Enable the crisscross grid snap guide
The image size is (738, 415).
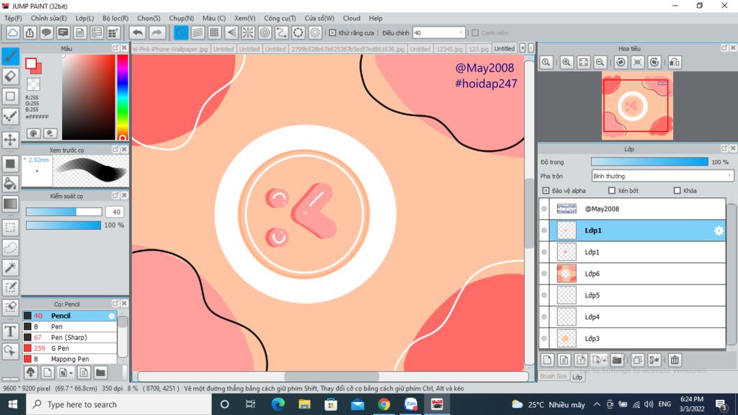coord(214,32)
